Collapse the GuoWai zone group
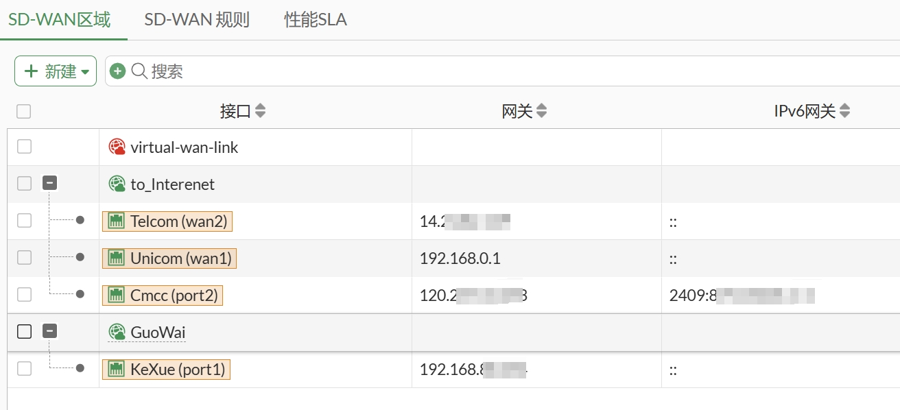Screen dimensions: 900x410 49,331
